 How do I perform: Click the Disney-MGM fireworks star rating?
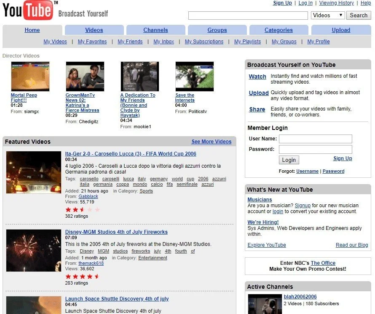point(83,277)
